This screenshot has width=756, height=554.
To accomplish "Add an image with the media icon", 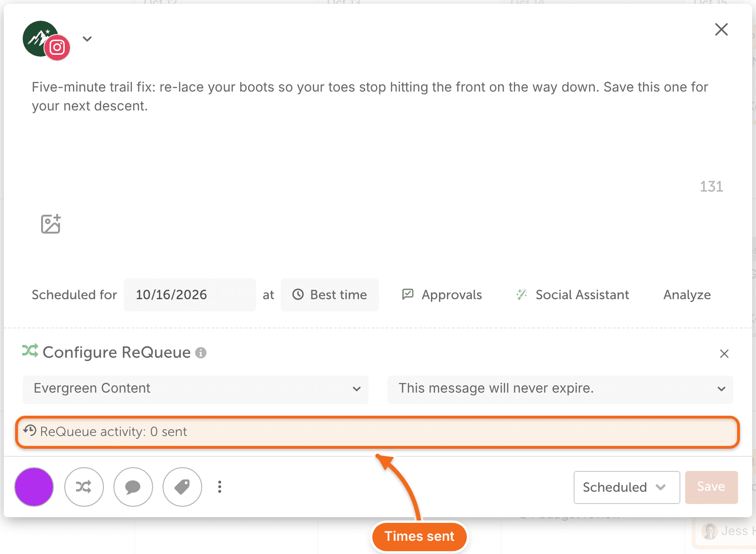I will click(x=51, y=224).
